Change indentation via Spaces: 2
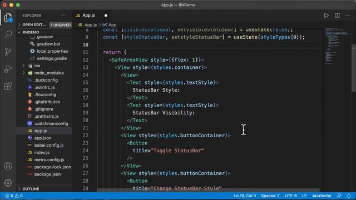The height and width of the screenshot is (200, 356). pos(270,196)
